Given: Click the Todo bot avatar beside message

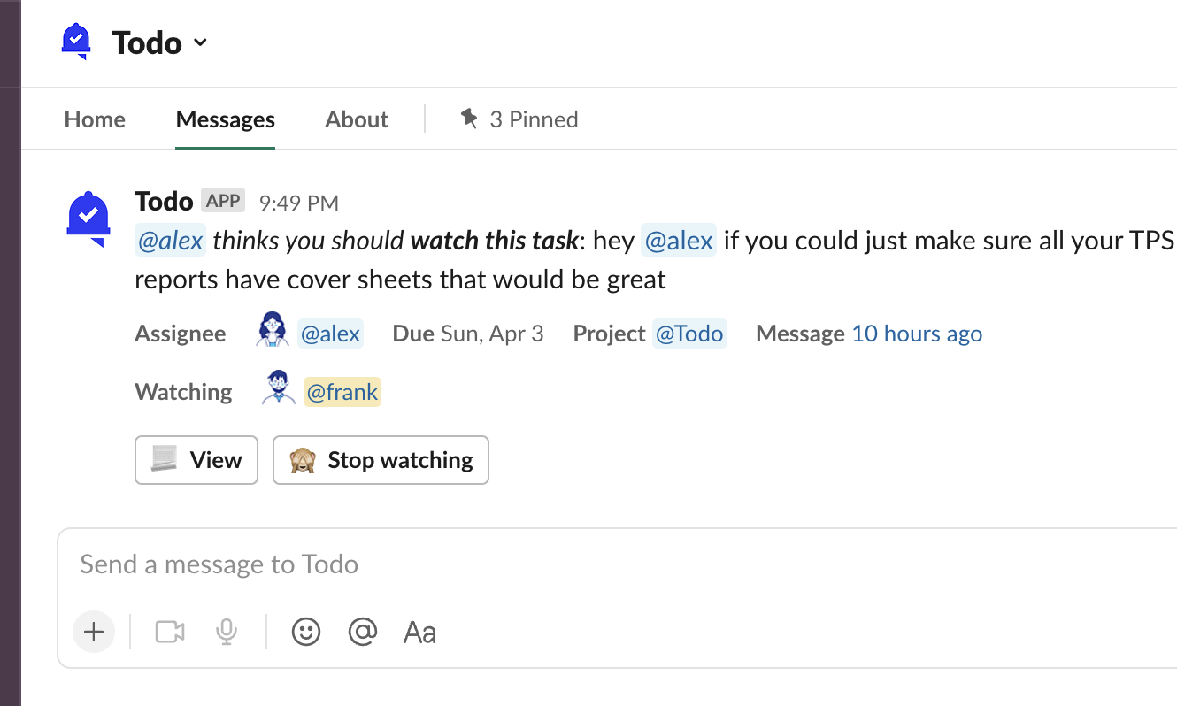Looking at the screenshot, I should pos(88,218).
